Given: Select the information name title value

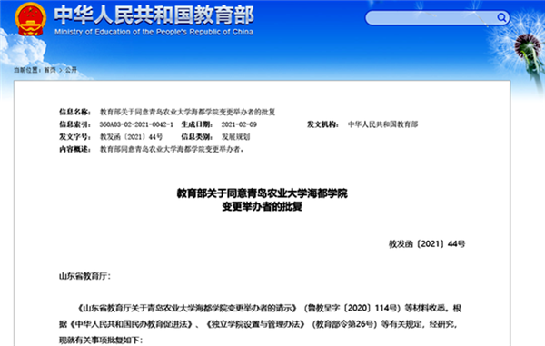Looking at the screenshot, I should click(x=188, y=112).
